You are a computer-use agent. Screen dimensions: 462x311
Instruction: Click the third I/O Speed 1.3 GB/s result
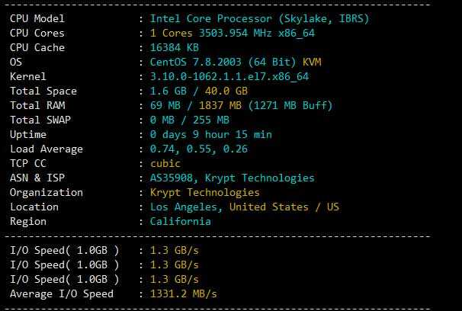175,279
